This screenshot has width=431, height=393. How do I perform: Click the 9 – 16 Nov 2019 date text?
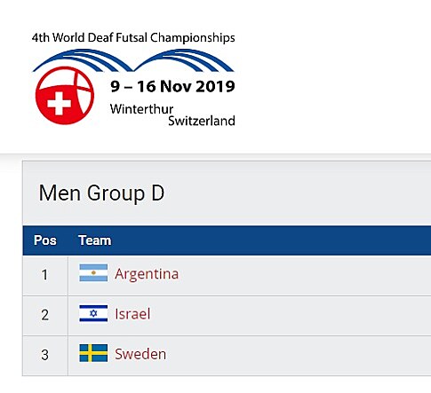click(172, 87)
